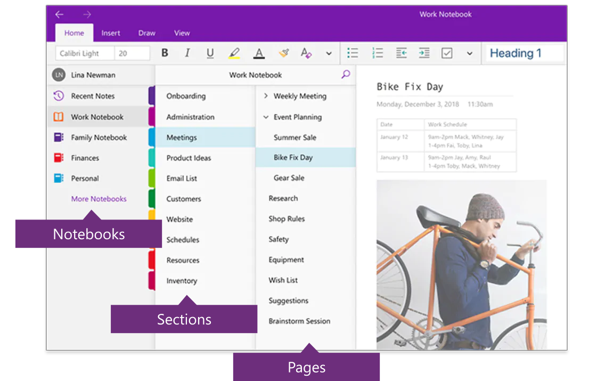The image size is (613, 381).
Task: Insert a bulleted list
Action: (x=353, y=53)
